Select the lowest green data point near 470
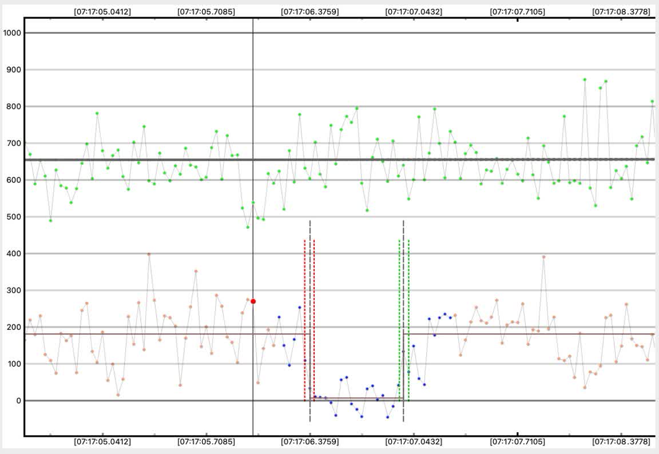This screenshot has height=454, width=659. click(x=248, y=227)
